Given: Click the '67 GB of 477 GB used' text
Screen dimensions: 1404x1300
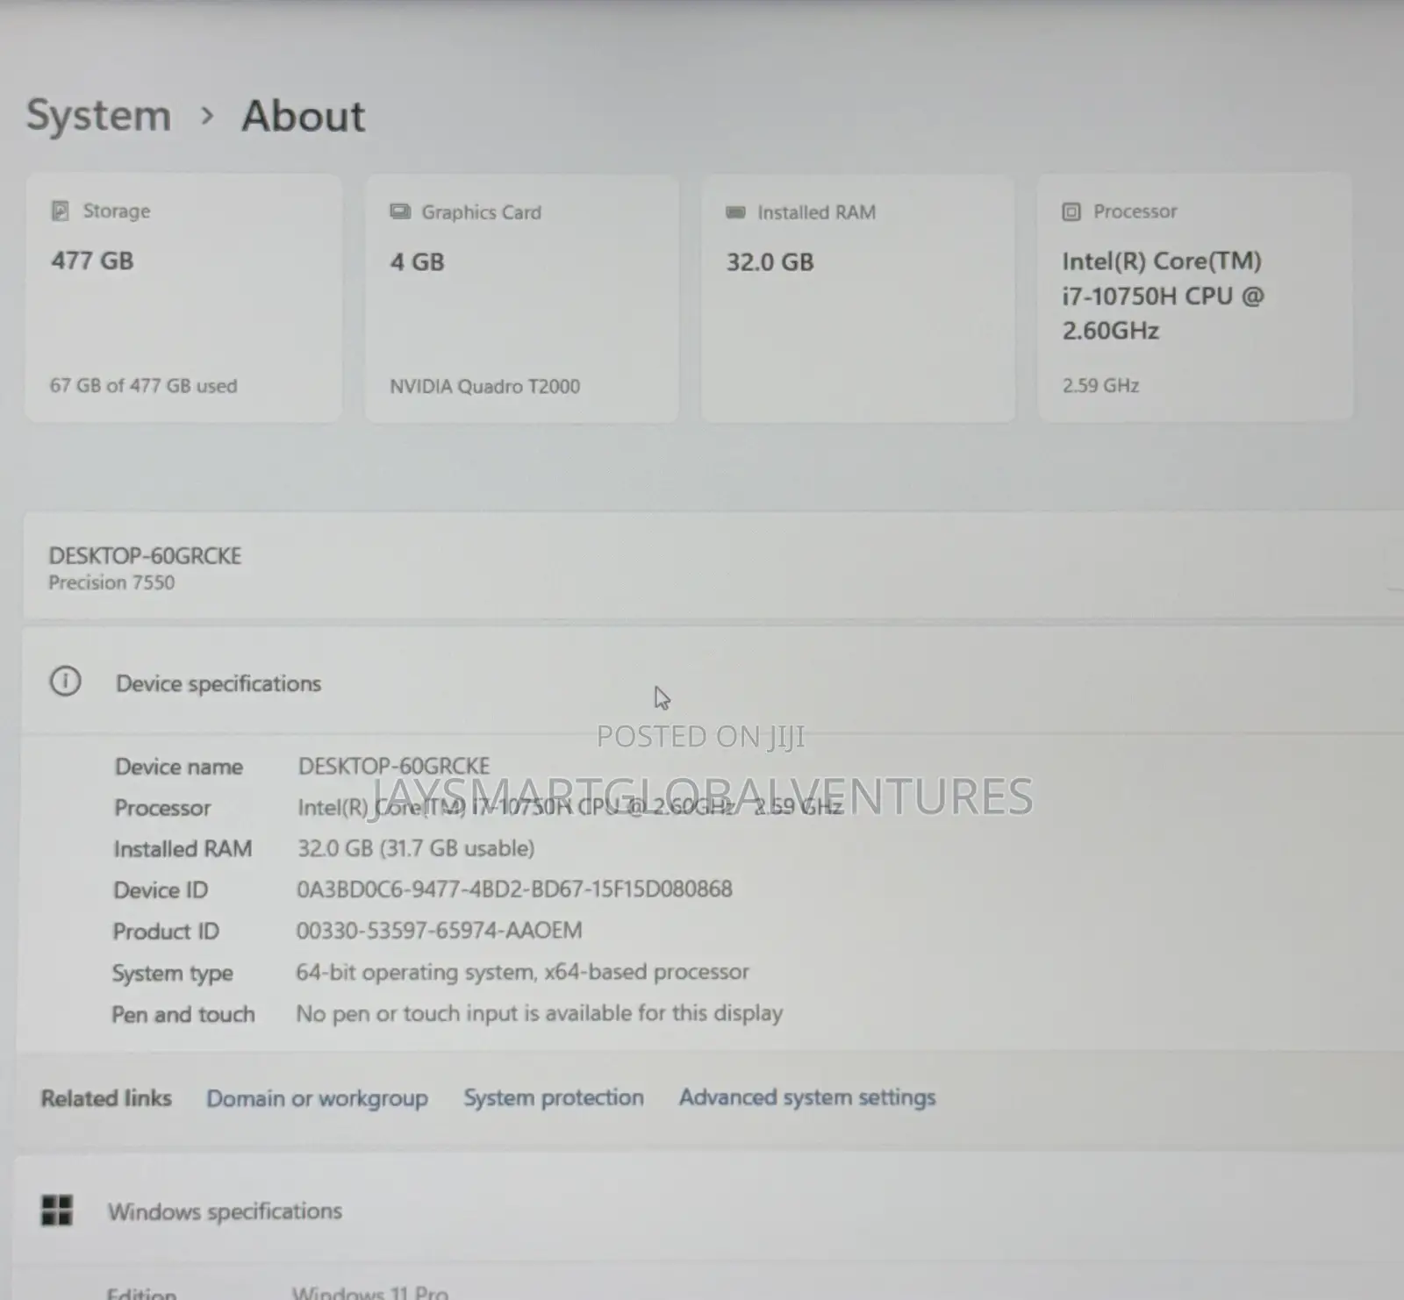Looking at the screenshot, I should click(x=143, y=386).
